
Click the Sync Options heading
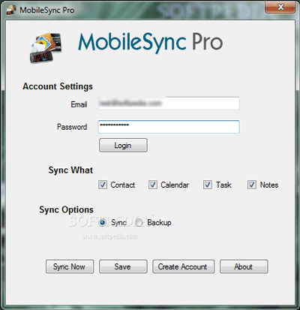click(66, 209)
